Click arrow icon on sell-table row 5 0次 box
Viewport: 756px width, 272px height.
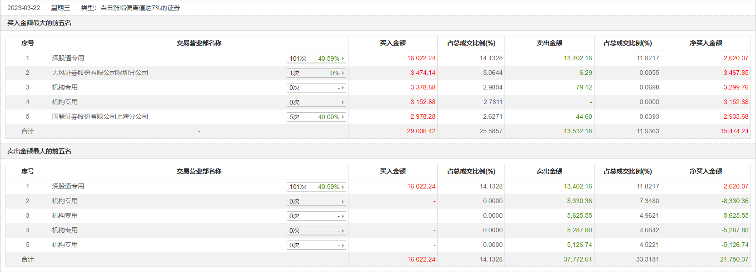tap(343, 245)
